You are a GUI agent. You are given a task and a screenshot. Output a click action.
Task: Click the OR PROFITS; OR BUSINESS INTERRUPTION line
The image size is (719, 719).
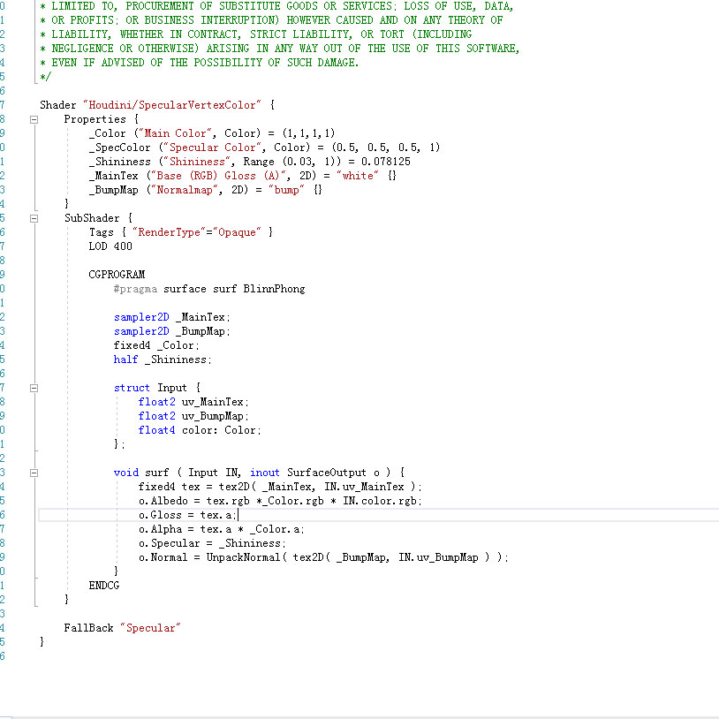point(271,20)
